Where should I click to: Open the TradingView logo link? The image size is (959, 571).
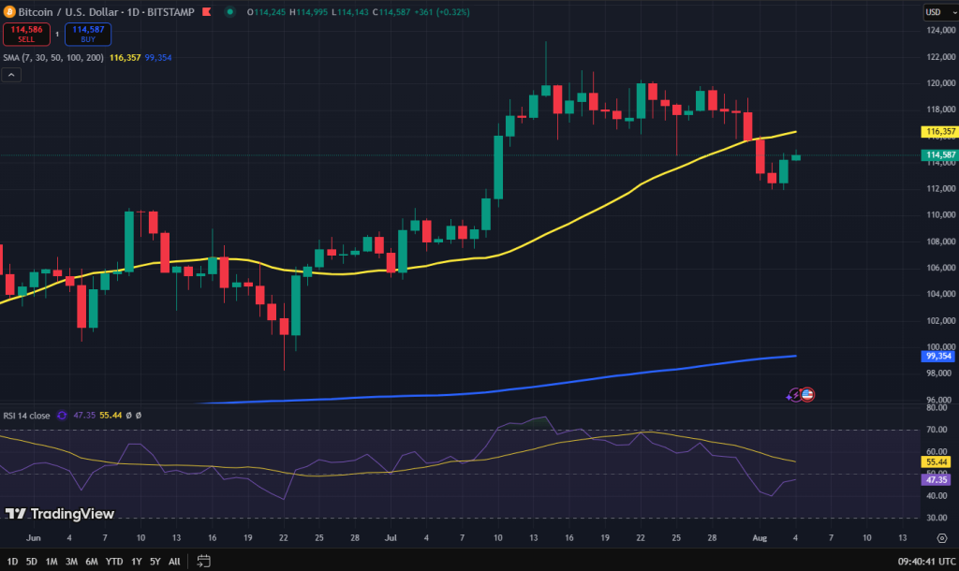coord(60,514)
